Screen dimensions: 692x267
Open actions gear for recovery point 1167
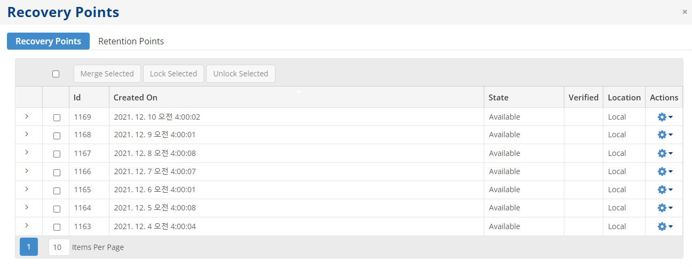pyautogui.click(x=664, y=153)
